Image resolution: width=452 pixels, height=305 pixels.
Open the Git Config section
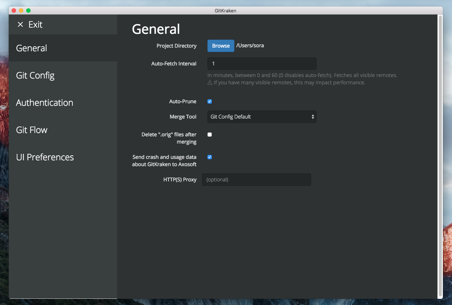coord(35,75)
